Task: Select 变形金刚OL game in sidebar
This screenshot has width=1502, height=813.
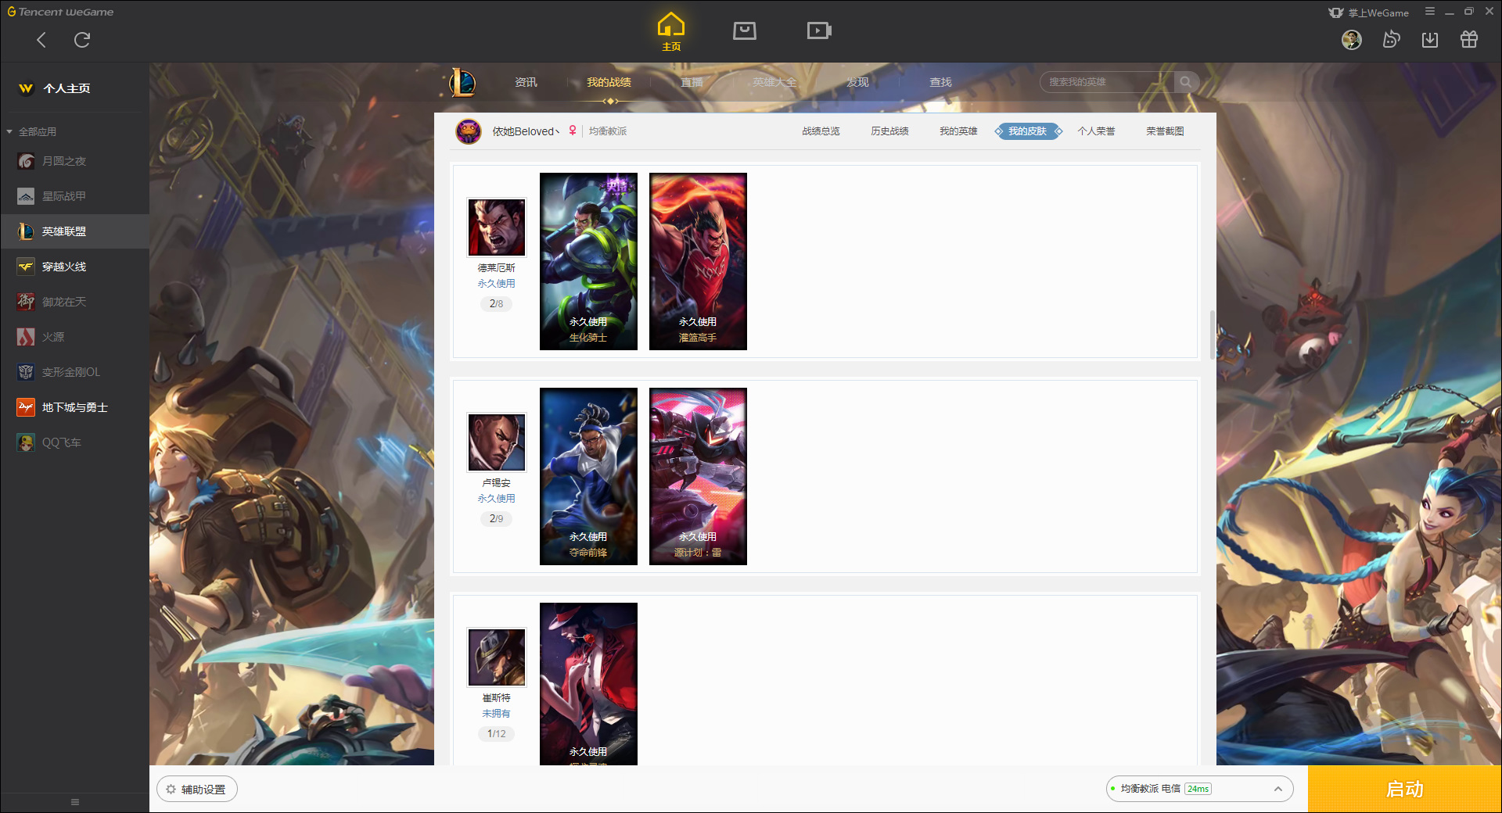Action: (x=74, y=372)
